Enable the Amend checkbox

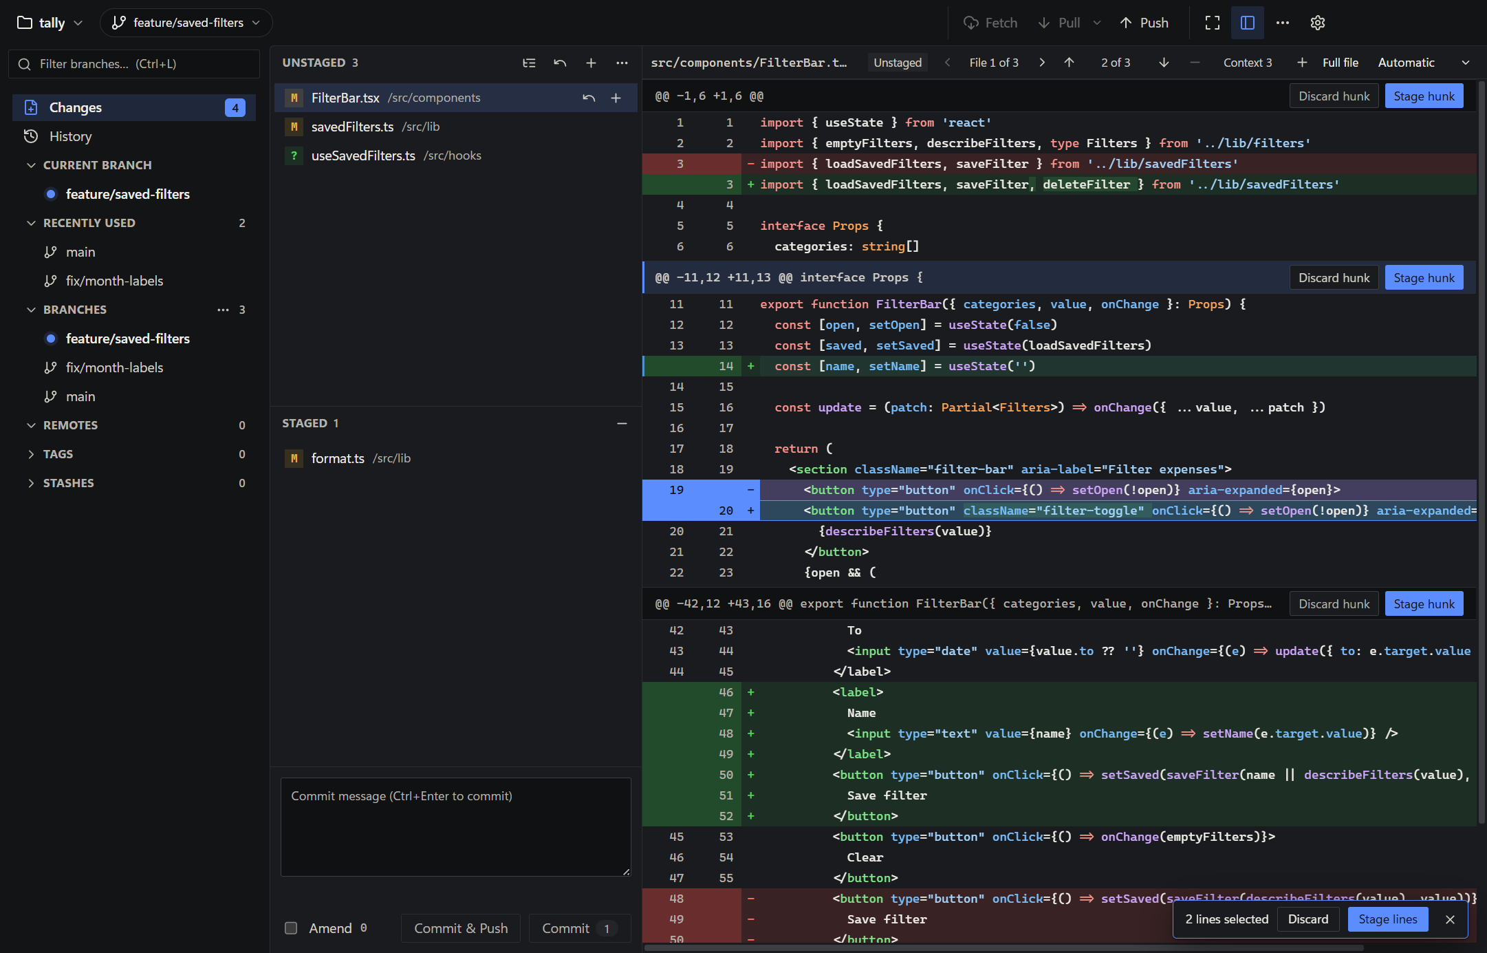(291, 928)
